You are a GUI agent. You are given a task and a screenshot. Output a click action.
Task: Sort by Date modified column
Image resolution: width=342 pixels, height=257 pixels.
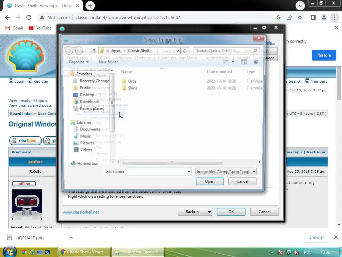[219, 72]
